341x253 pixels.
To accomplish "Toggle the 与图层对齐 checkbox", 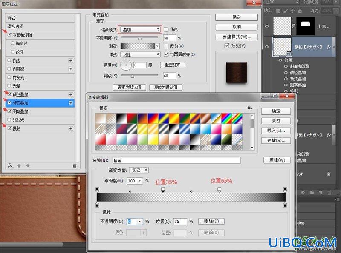I will click(x=166, y=54).
